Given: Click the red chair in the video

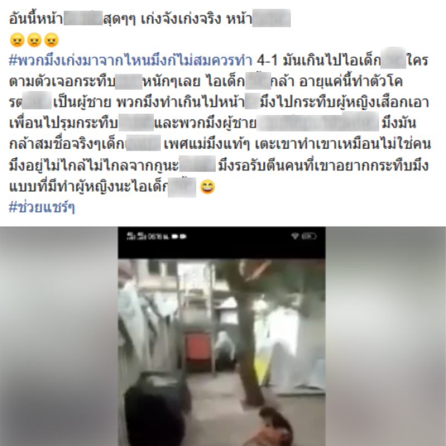Looking at the screenshot, I should tap(198, 351).
